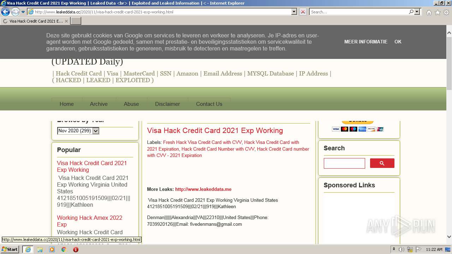Open the media player taskbar icon
Viewport: 452px width, 254px height.
pyautogui.click(x=52, y=249)
